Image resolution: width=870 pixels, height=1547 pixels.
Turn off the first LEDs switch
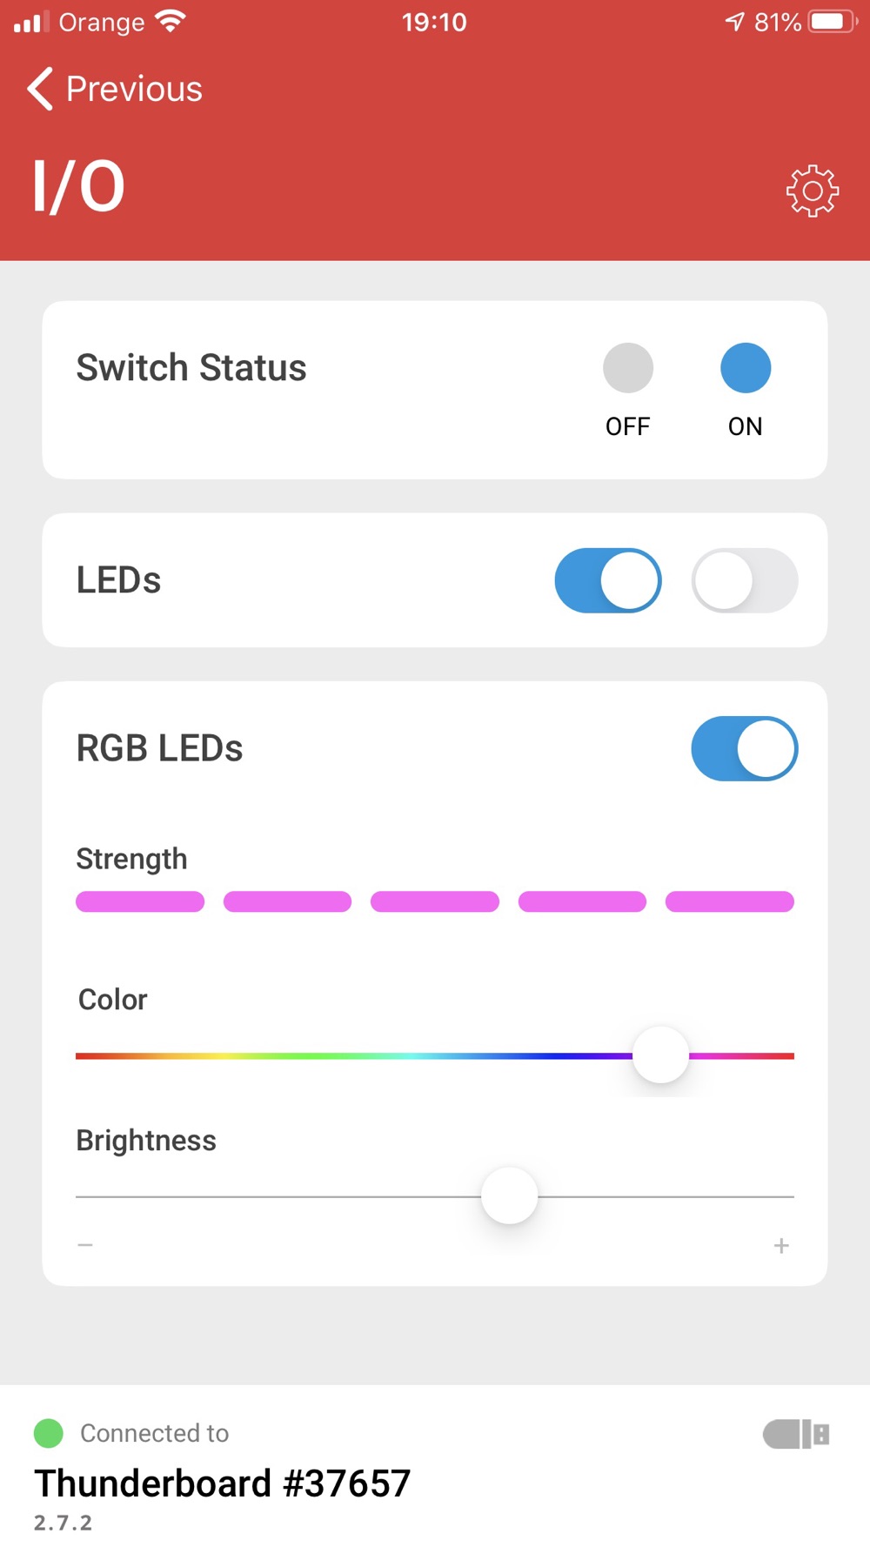(608, 580)
